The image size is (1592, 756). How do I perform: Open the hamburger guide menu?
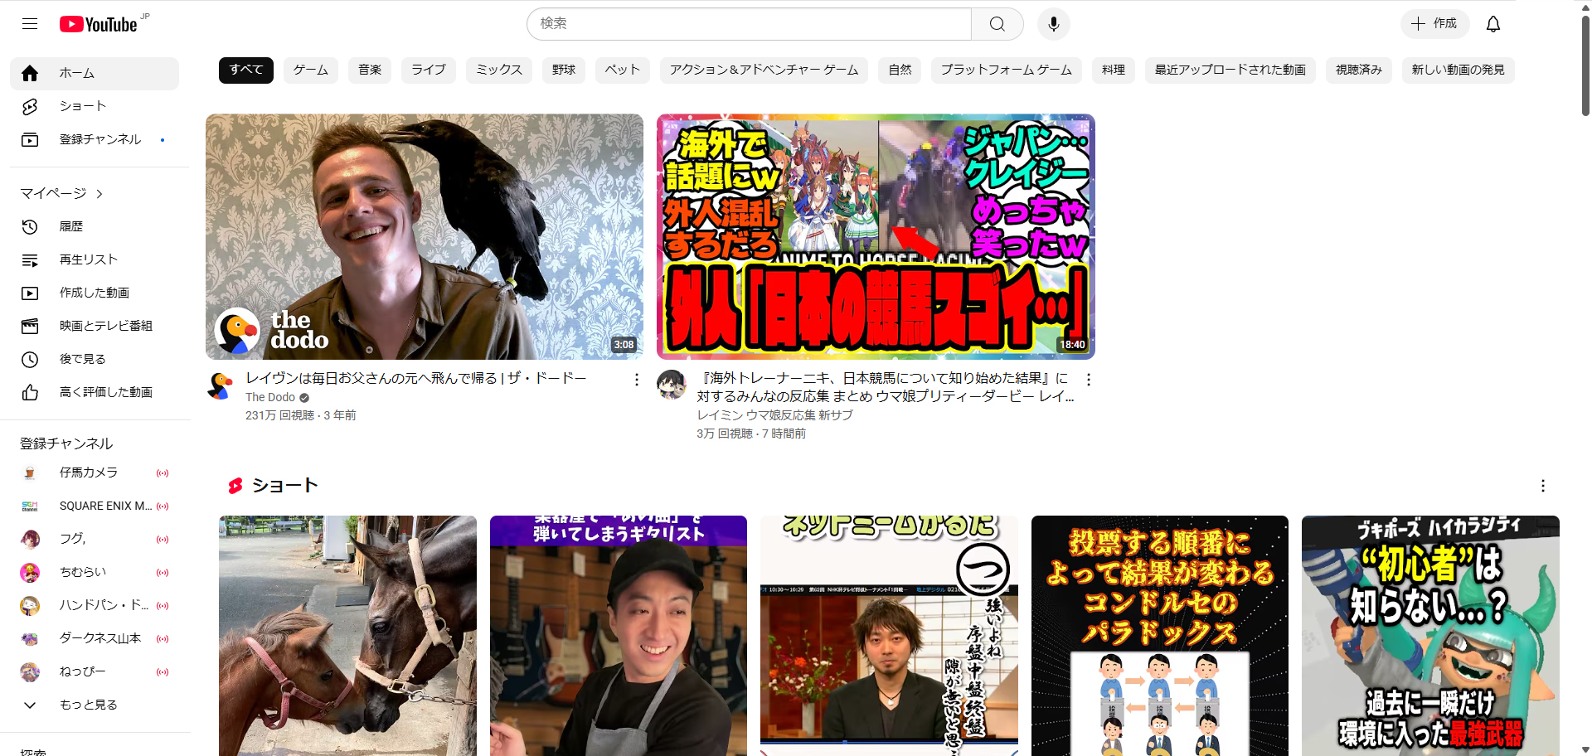[x=30, y=24]
